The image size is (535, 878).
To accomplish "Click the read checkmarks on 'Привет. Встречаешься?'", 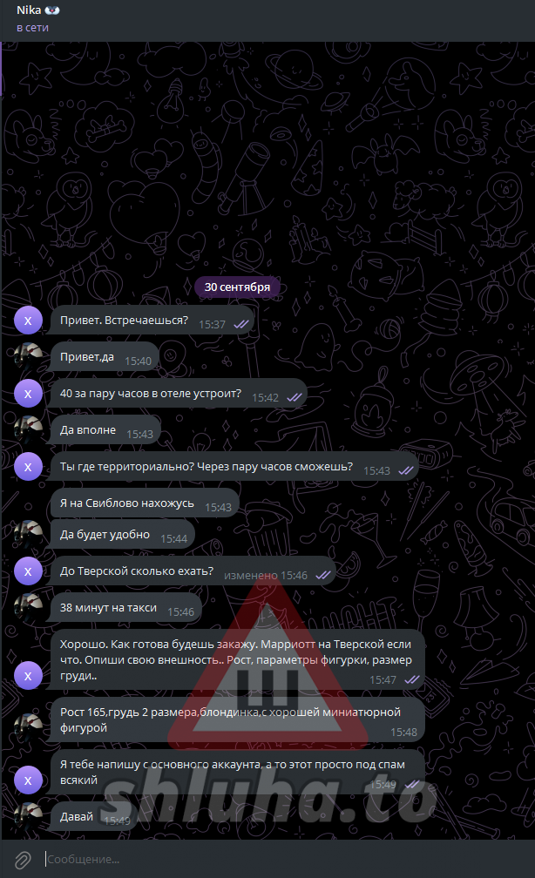I will point(241,324).
